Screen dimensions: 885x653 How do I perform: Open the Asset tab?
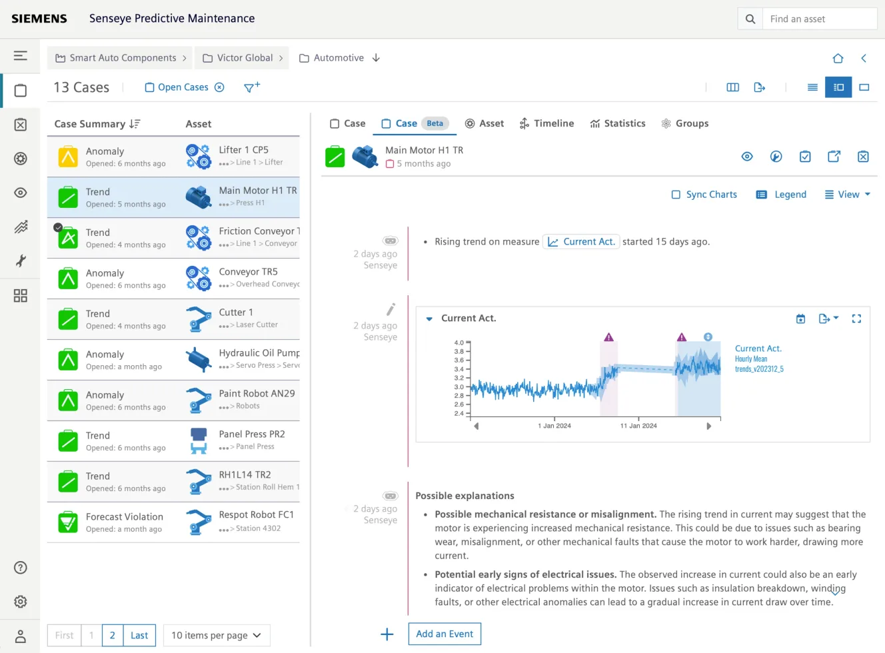click(484, 123)
